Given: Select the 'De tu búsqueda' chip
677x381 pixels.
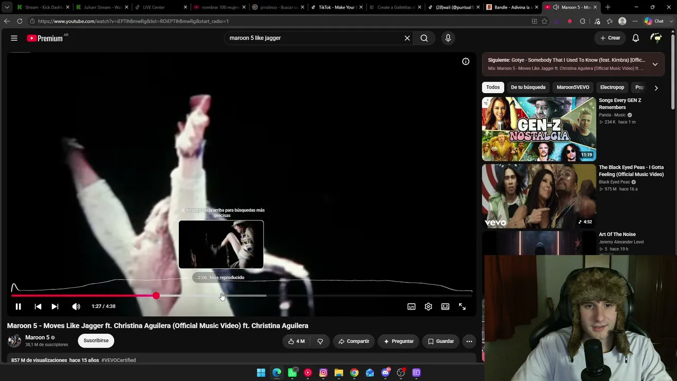Looking at the screenshot, I should point(528,87).
